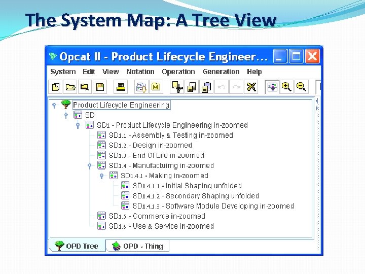Switch to the OPD - Thing tab

pyautogui.click(x=137, y=246)
